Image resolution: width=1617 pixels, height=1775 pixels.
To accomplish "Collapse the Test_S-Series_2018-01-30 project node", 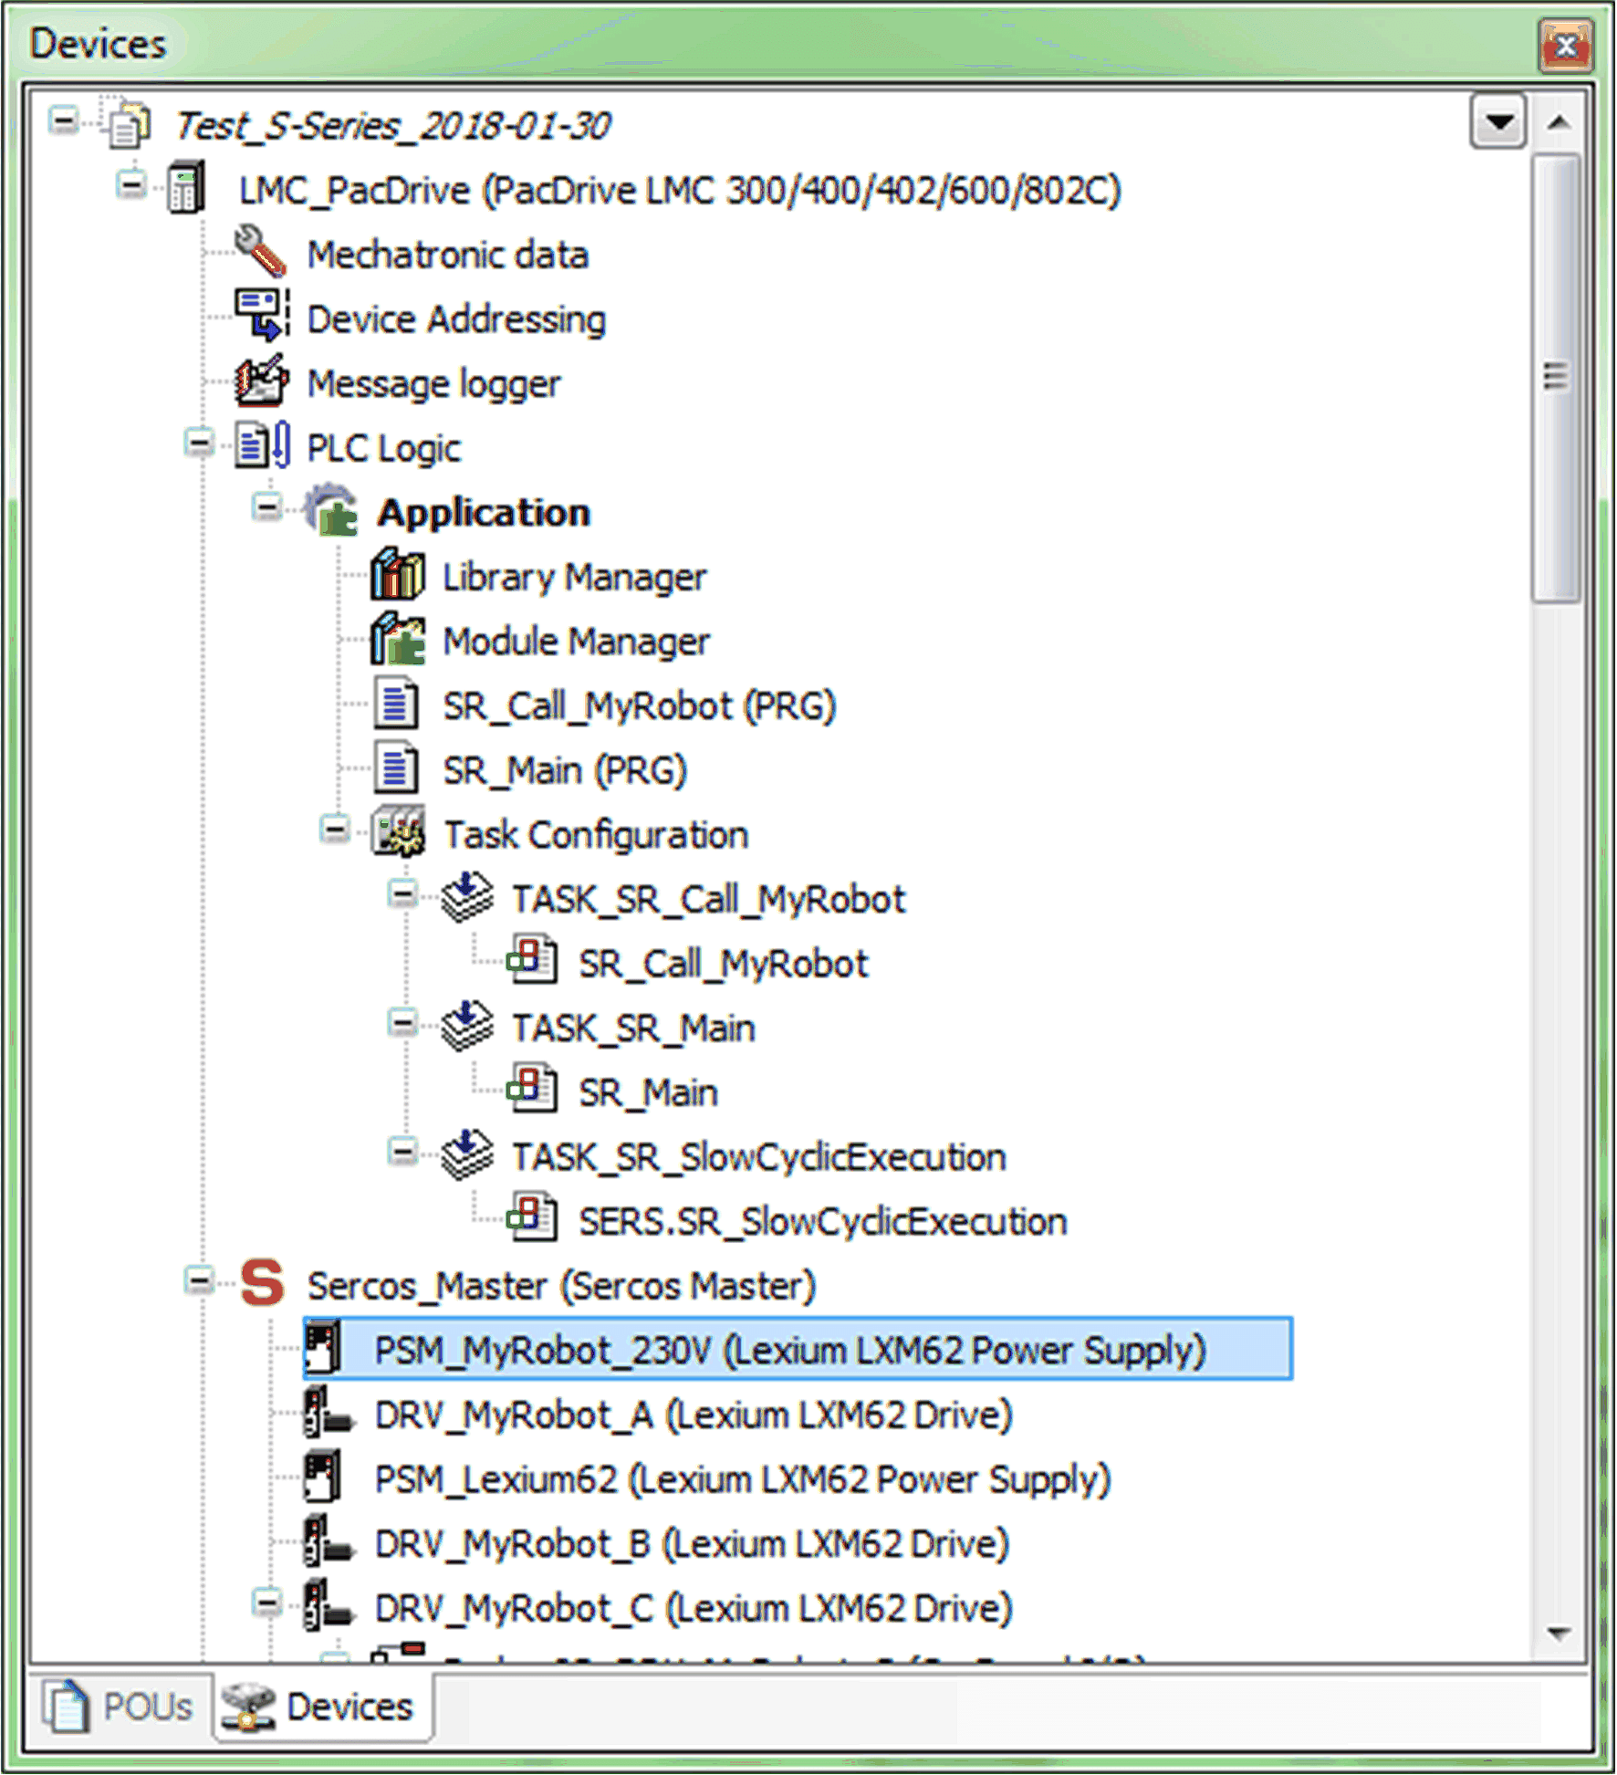I will point(64,120).
